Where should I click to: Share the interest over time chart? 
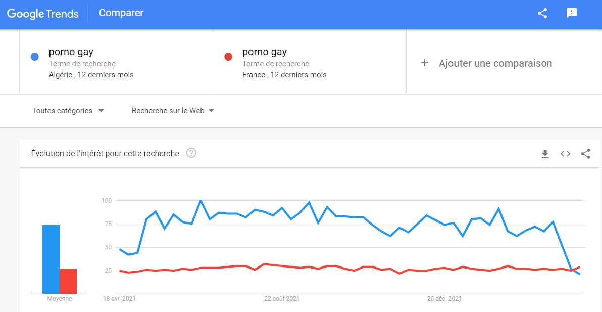point(585,154)
